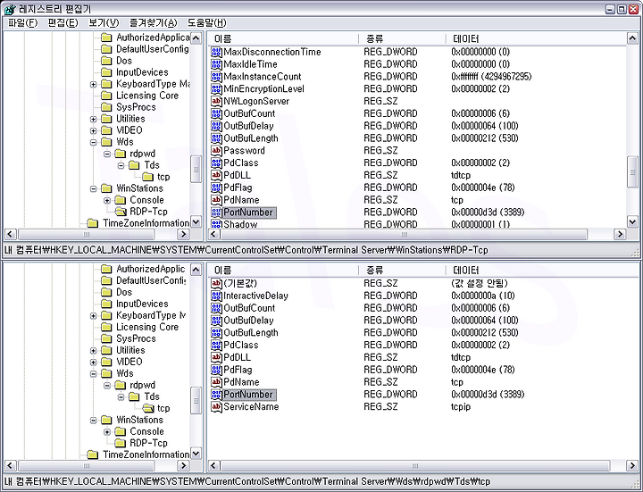Sort by 이름 column header in top pane
The height and width of the screenshot is (492, 643).
click(x=283, y=39)
